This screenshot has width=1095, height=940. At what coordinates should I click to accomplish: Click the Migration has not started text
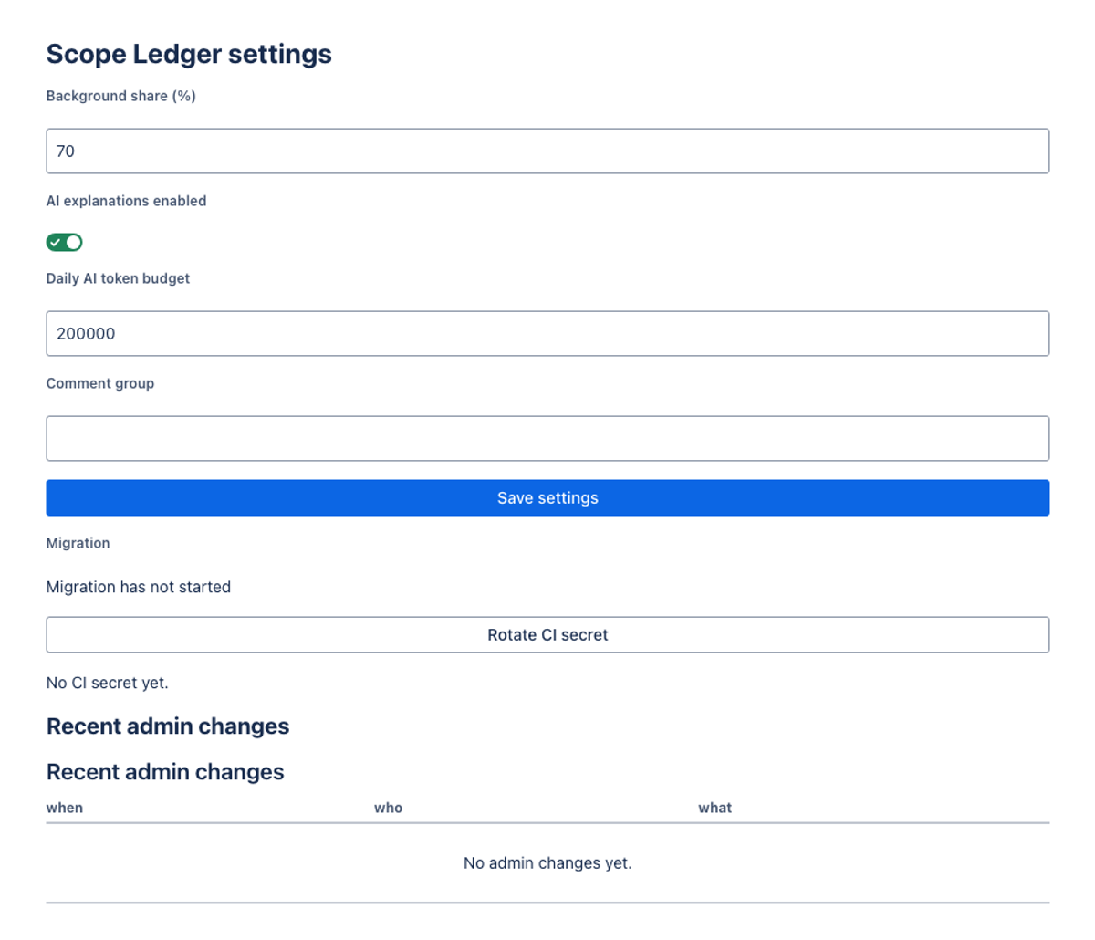(x=139, y=587)
